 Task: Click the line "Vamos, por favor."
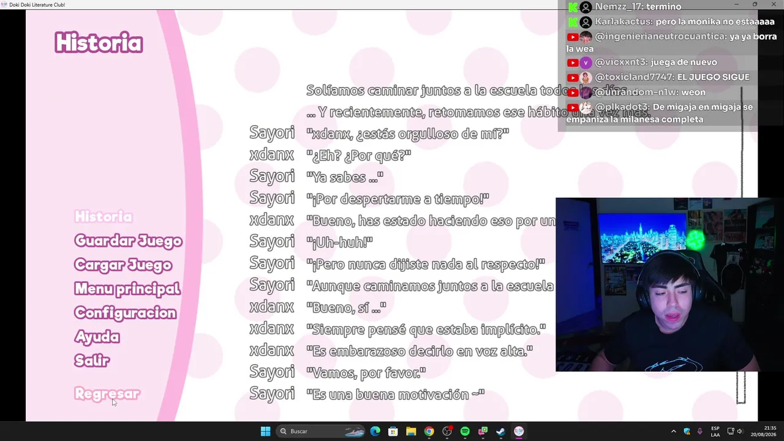click(366, 373)
